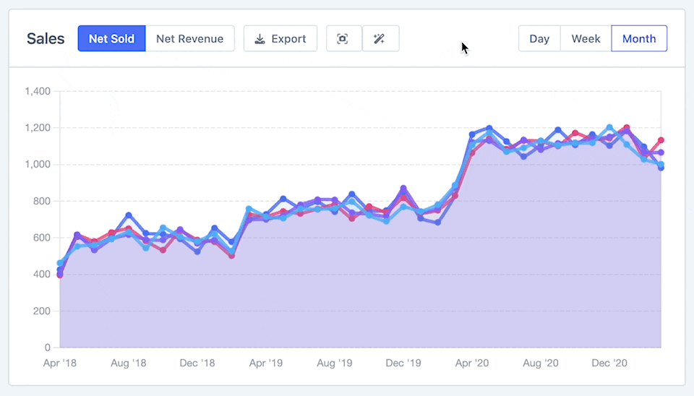Click the dark blue peak point at Aug '18
694x396 pixels.
129,215
